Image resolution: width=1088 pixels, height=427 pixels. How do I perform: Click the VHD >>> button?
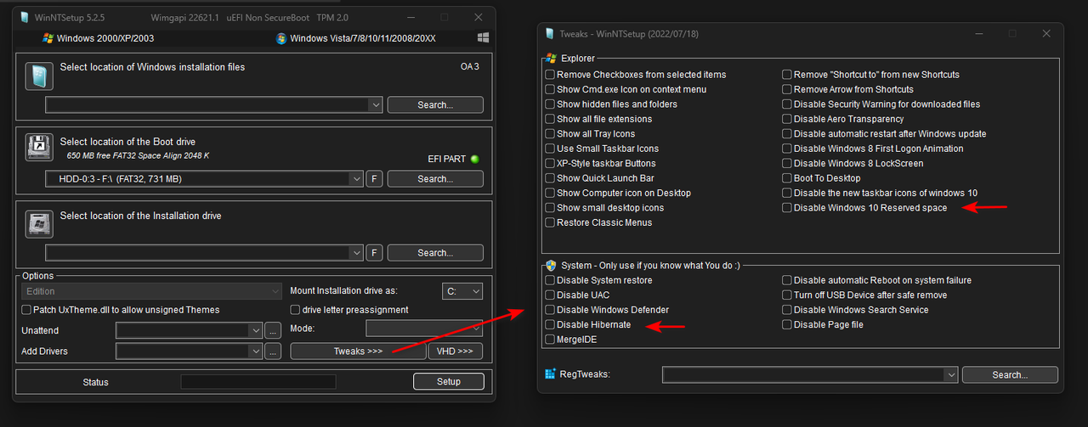pyautogui.click(x=456, y=351)
